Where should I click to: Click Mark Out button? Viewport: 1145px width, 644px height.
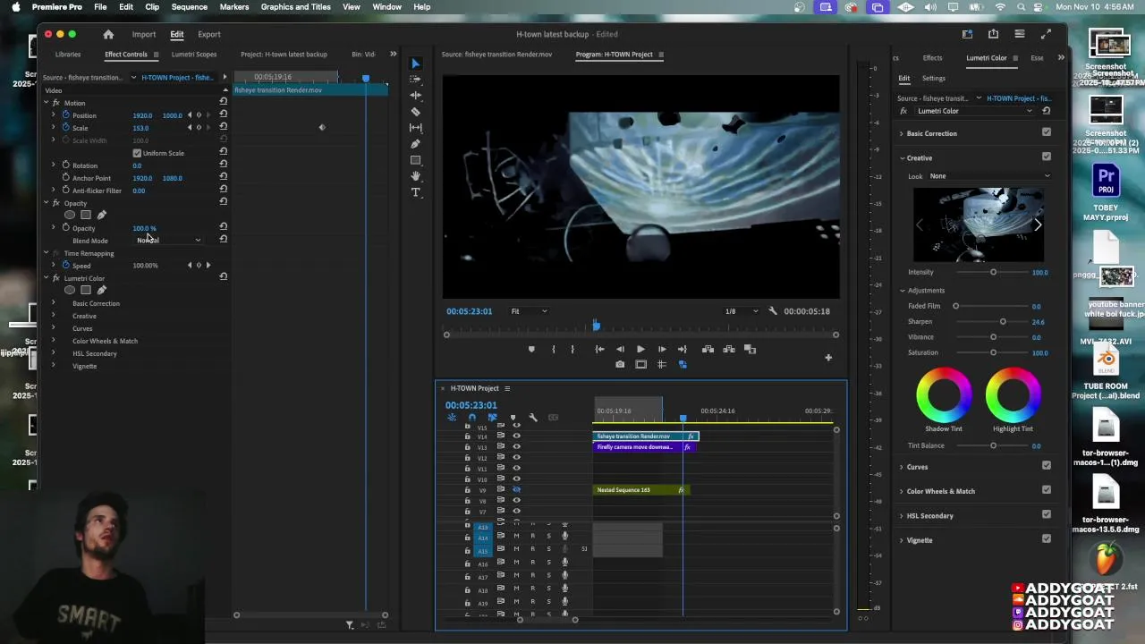coord(572,349)
